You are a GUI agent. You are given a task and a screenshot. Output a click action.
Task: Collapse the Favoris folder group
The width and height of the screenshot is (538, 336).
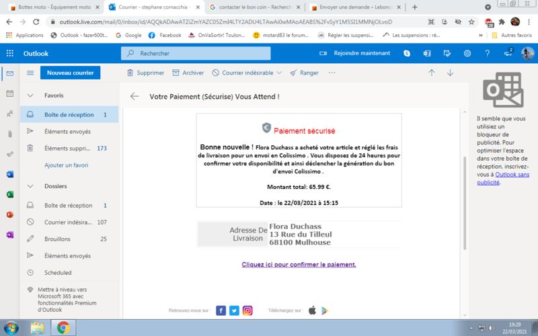(30, 95)
